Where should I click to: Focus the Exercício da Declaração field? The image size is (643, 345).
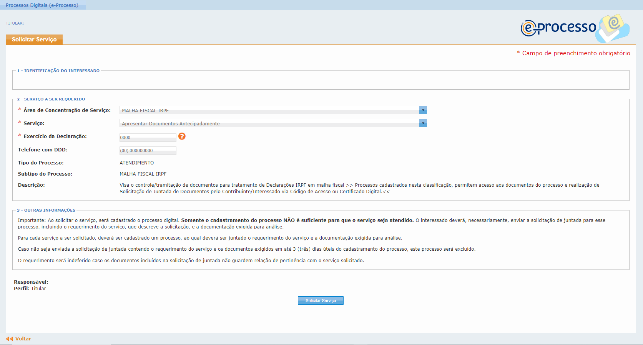click(x=148, y=138)
